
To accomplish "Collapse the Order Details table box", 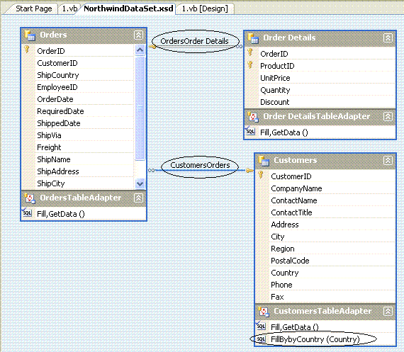I will tap(388, 38).
